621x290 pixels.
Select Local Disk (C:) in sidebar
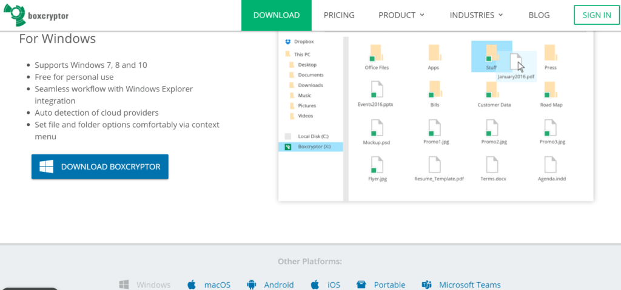click(x=311, y=136)
